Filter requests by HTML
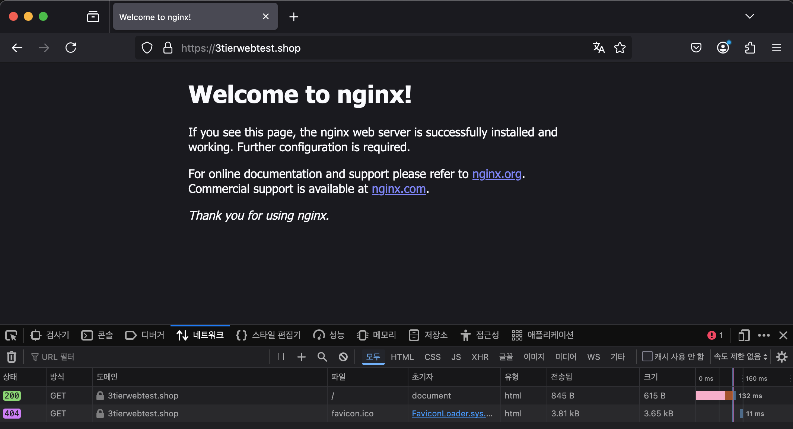 pyautogui.click(x=402, y=357)
